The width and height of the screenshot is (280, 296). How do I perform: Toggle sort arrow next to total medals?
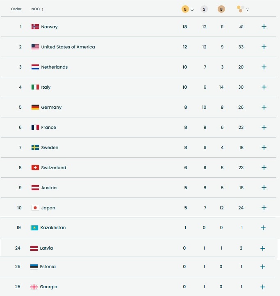click(x=248, y=9)
